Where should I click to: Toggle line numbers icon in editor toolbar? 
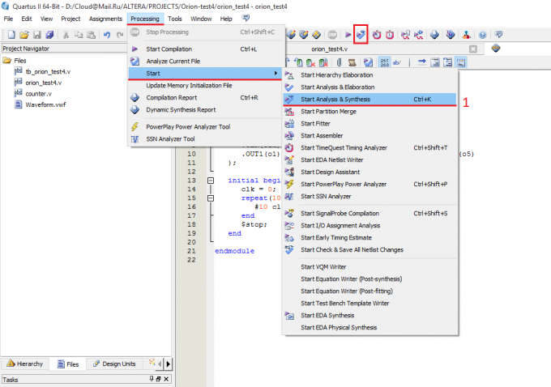(x=385, y=62)
